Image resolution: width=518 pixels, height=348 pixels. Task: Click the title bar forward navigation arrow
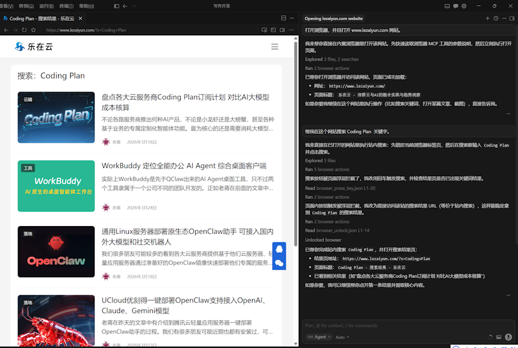(133, 6)
